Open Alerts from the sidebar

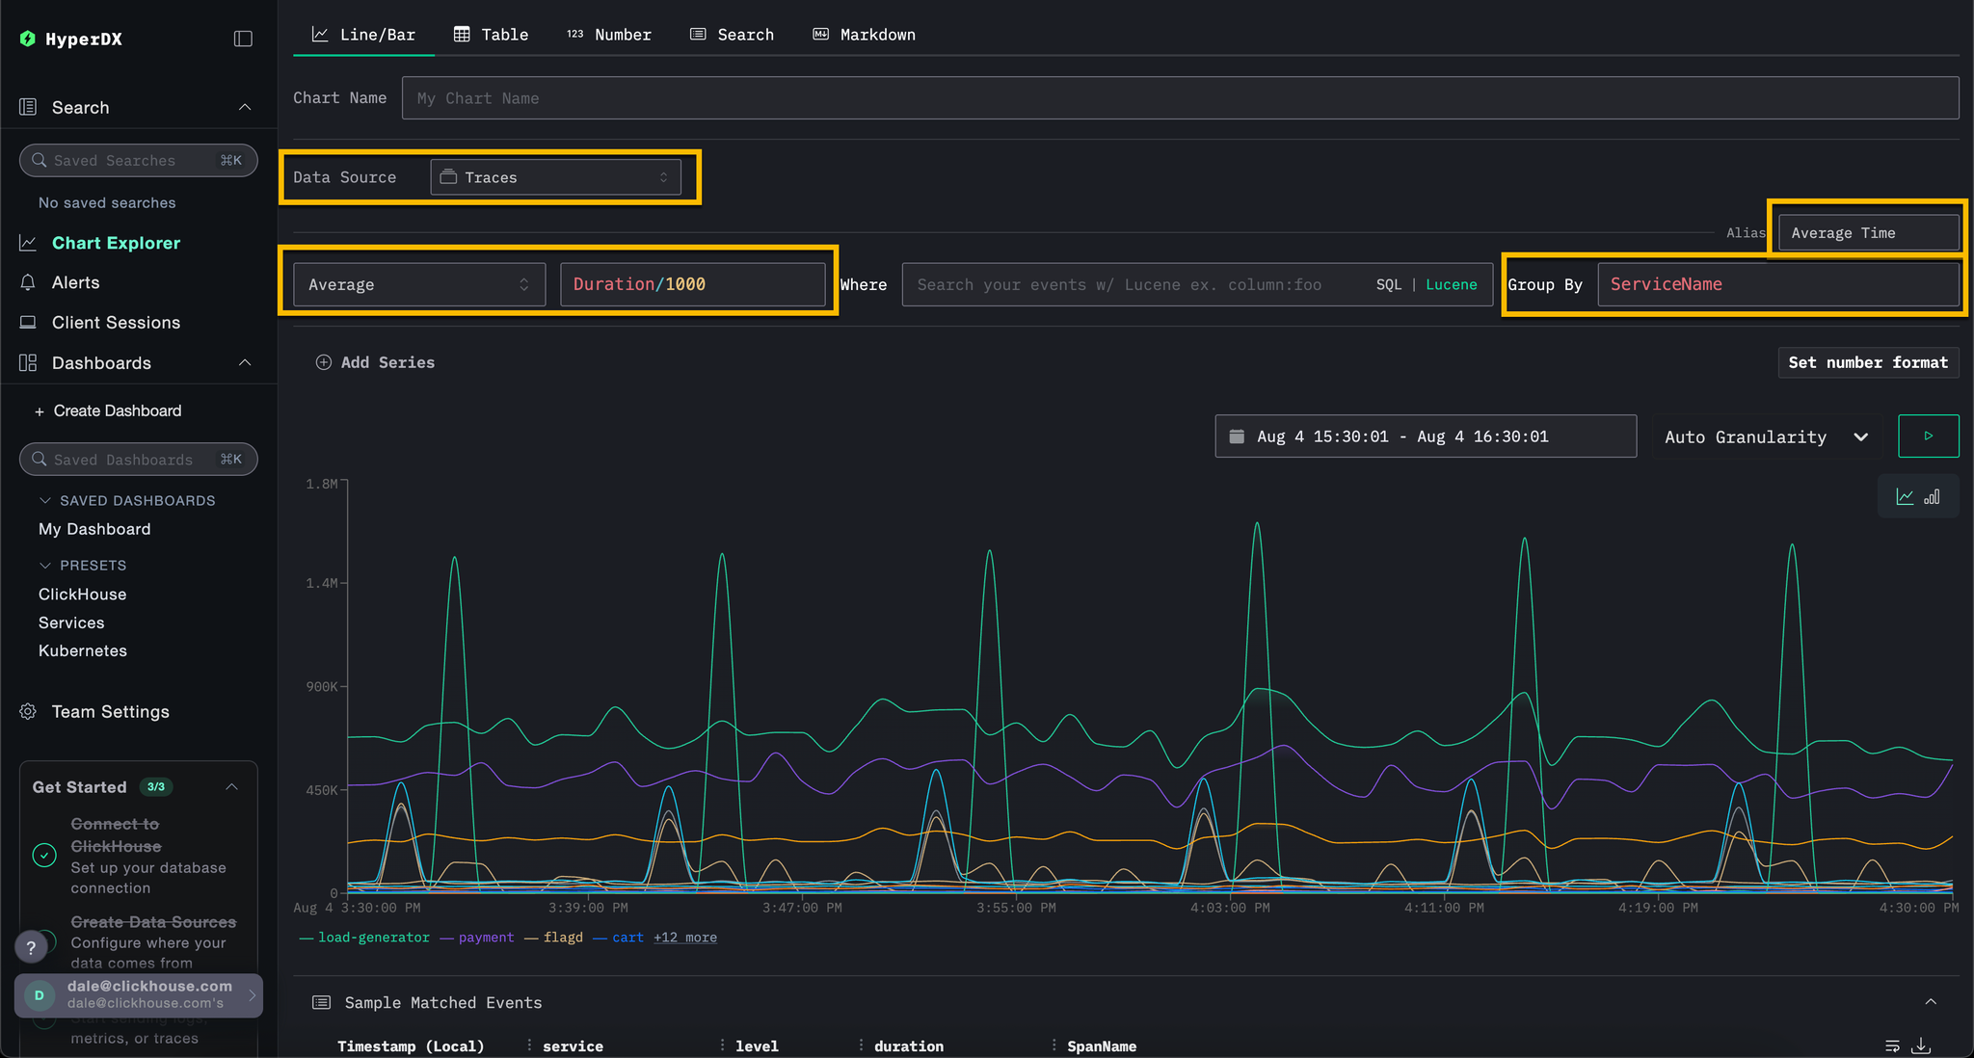coord(75,282)
